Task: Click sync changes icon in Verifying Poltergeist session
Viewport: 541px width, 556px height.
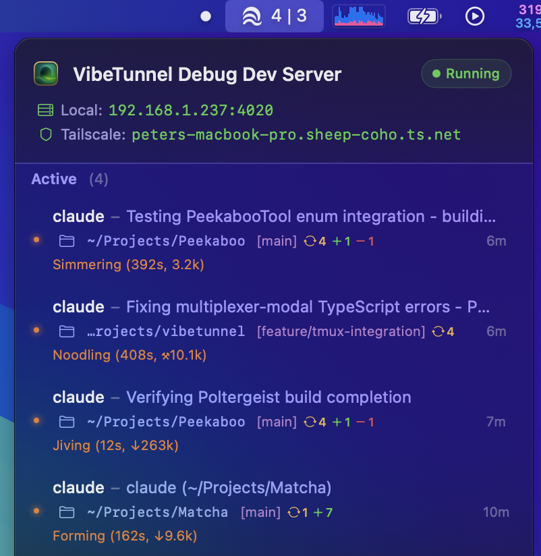Action: pos(310,422)
